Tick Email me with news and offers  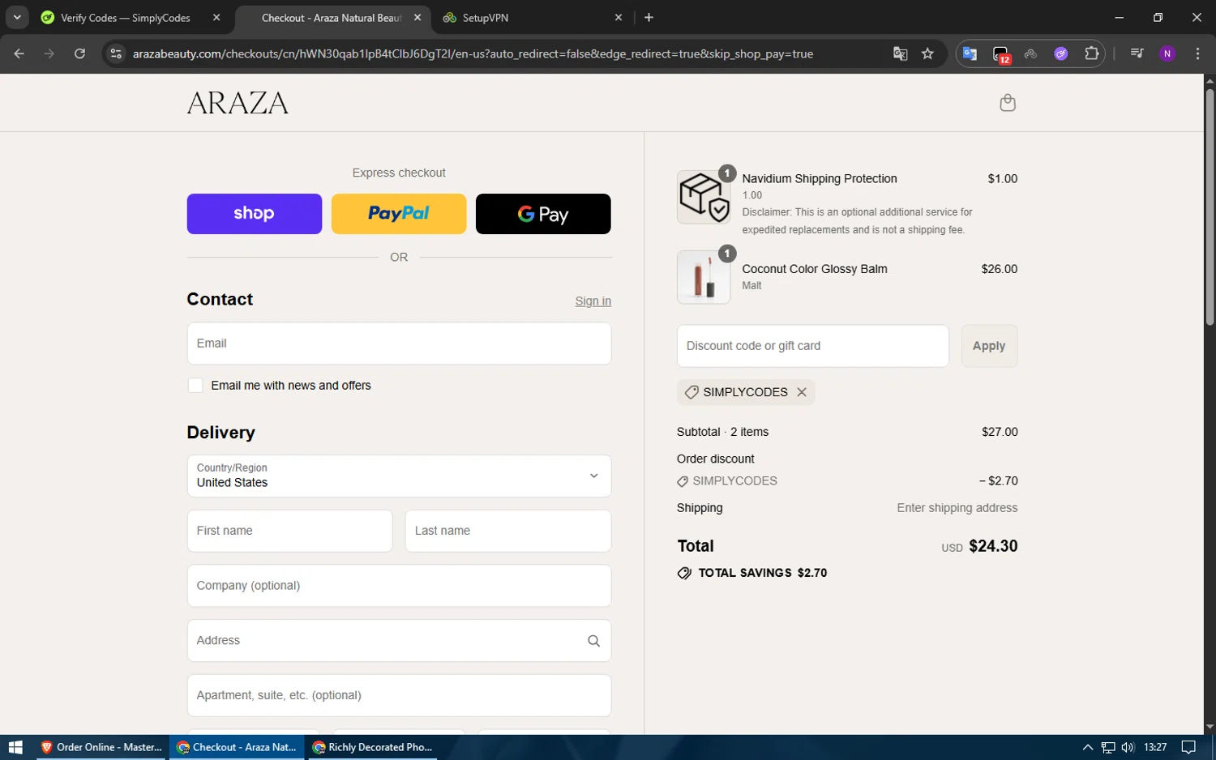[x=195, y=386]
